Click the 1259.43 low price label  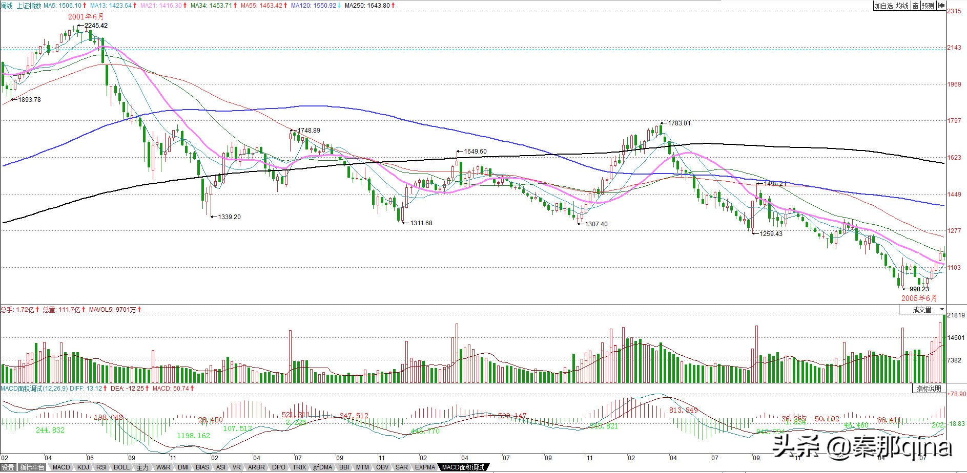tap(771, 234)
